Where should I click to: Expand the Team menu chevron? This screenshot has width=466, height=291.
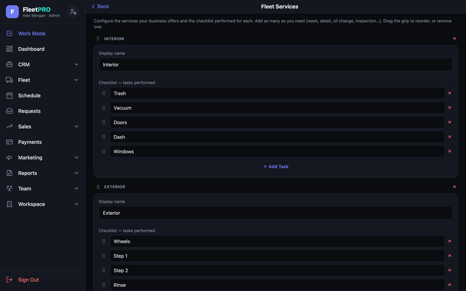(76, 189)
